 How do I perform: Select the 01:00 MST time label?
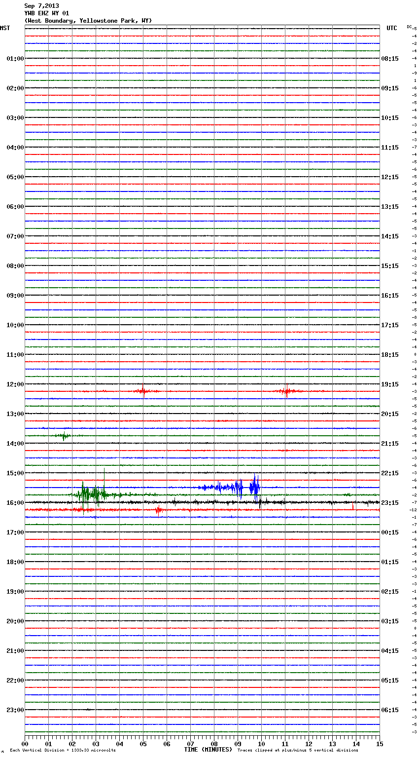(x=15, y=58)
